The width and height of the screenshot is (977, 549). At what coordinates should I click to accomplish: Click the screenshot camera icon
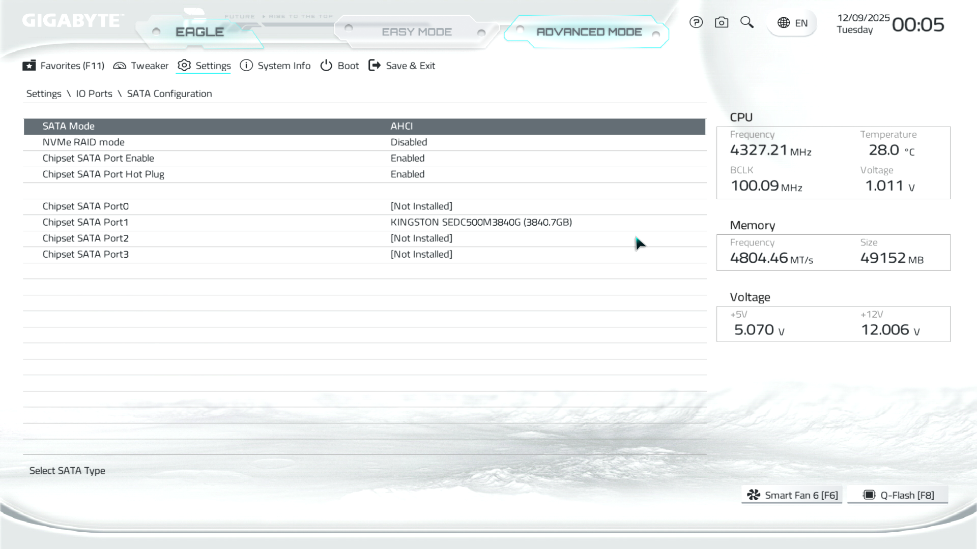coord(721,22)
